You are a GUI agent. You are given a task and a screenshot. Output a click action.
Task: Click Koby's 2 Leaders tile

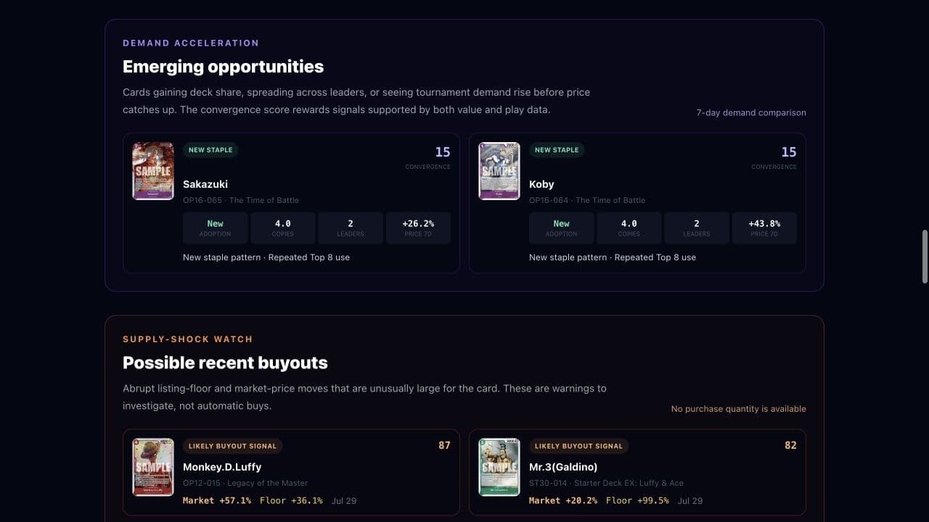point(697,228)
